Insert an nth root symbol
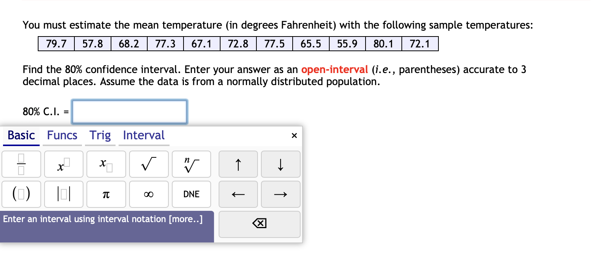611x256 pixels. pos(191,164)
